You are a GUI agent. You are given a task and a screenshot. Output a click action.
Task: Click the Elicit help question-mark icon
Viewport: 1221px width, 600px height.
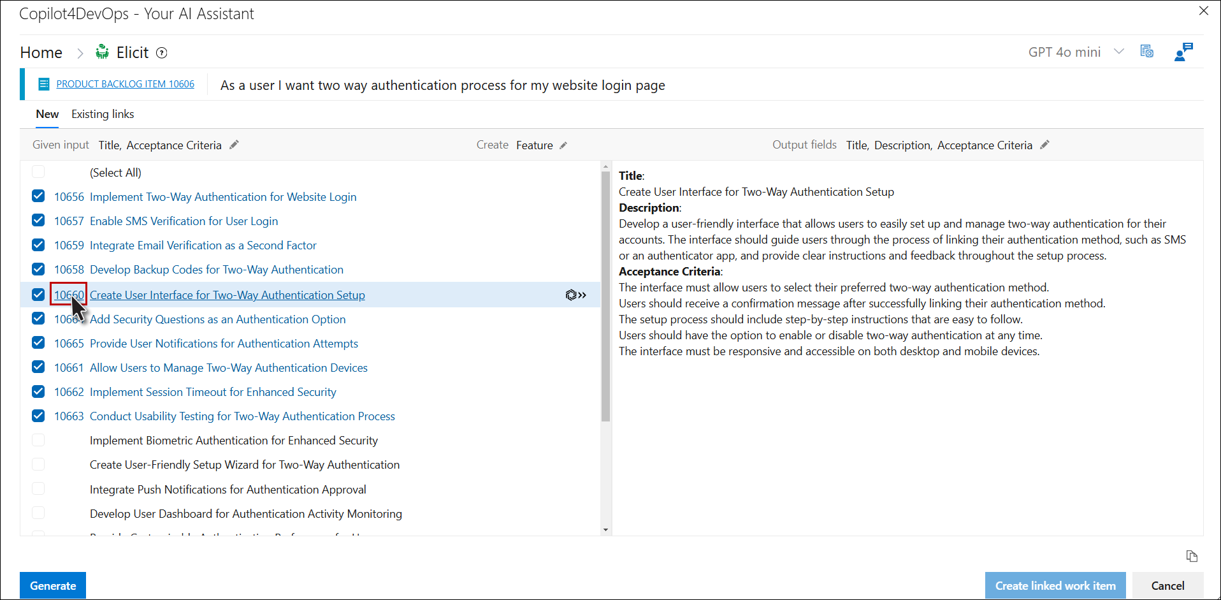162,53
